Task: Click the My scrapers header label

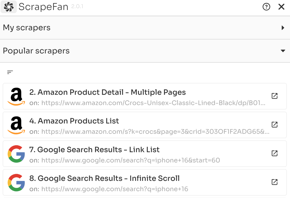Action: coord(27,28)
